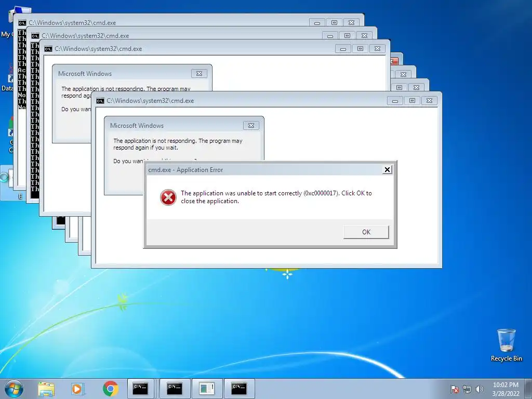Minimize the rearmost cmd.exe window
This screenshot has width=532, height=399.
coord(317,23)
